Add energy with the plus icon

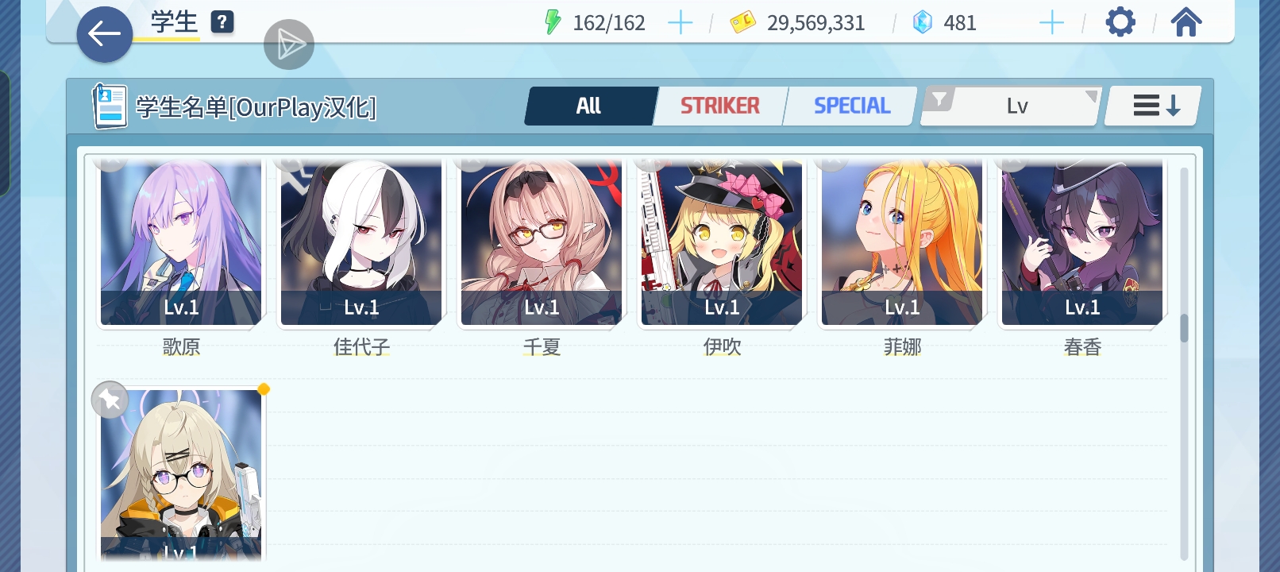[x=680, y=23]
